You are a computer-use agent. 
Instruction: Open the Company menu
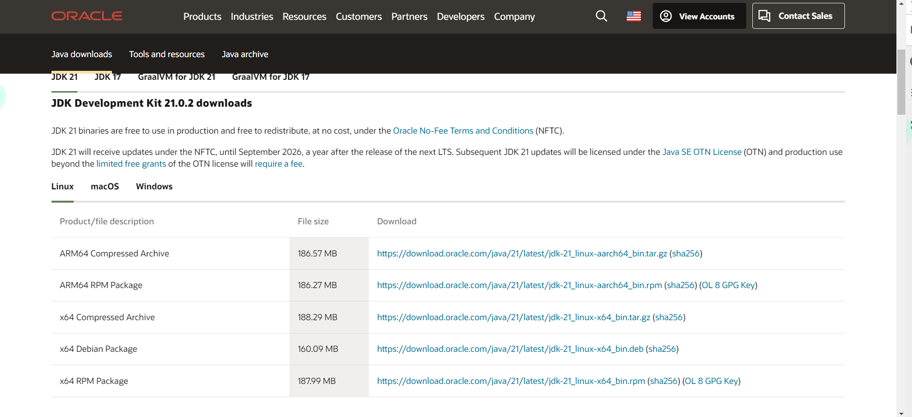pos(514,17)
